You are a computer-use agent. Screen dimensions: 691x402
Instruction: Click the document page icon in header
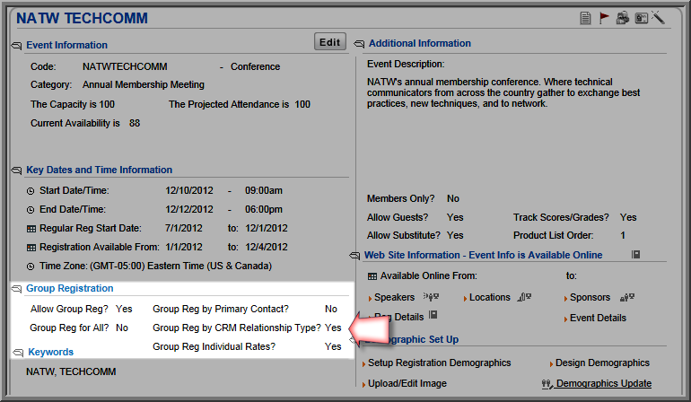pyautogui.click(x=585, y=18)
